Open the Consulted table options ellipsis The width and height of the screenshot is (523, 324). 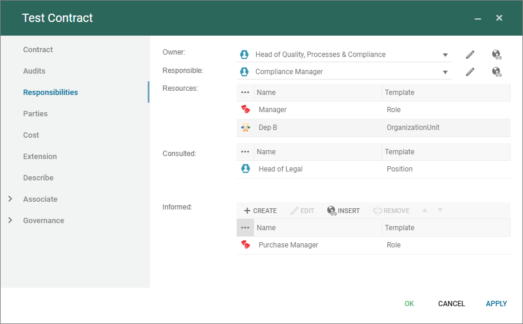[x=245, y=152]
